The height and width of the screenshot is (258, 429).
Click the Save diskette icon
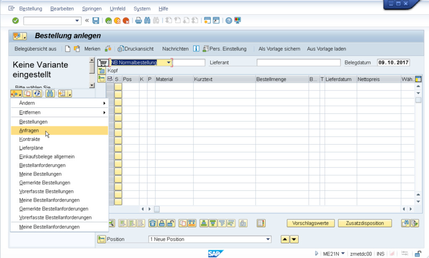click(96, 21)
